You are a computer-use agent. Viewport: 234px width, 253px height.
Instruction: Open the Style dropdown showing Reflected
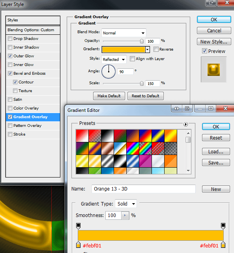[114, 59]
